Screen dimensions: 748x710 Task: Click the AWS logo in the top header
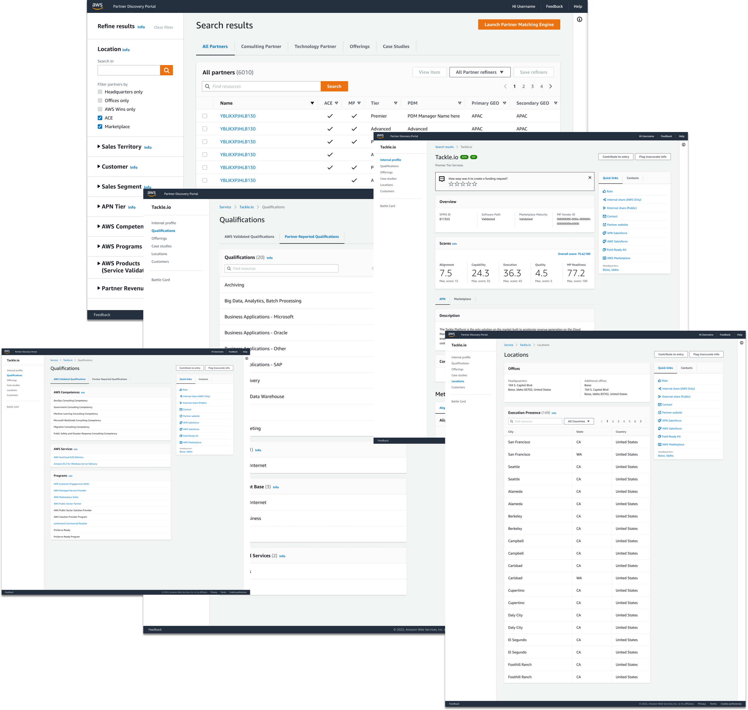point(97,6)
